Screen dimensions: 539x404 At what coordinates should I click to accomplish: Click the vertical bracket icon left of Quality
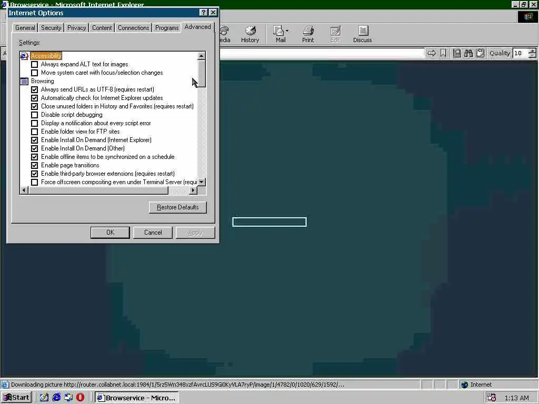click(443, 53)
